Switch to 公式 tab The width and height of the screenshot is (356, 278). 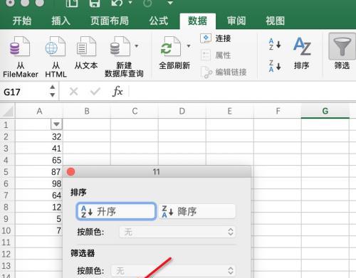[159, 21]
